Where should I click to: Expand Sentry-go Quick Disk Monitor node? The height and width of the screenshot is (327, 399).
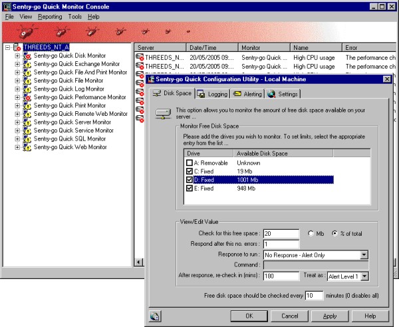17,55
